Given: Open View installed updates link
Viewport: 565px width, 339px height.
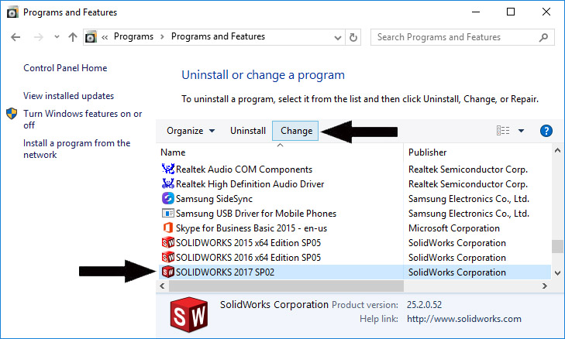Looking at the screenshot, I should click(x=68, y=96).
